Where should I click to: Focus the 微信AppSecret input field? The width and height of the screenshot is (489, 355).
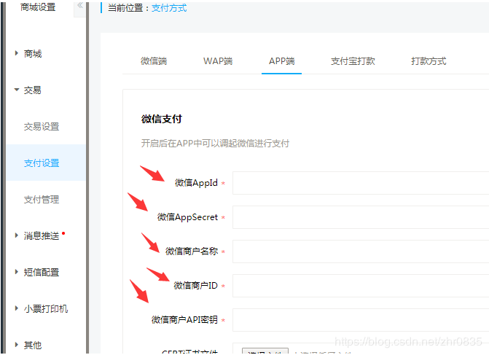click(361, 217)
